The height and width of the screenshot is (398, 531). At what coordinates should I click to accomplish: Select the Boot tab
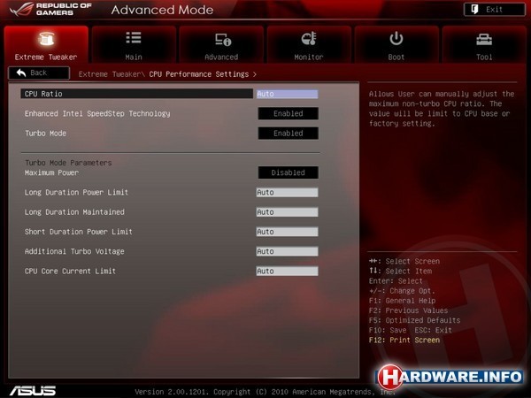pyautogui.click(x=396, y=44)
